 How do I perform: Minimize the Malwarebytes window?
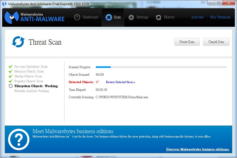pos(211,3)
